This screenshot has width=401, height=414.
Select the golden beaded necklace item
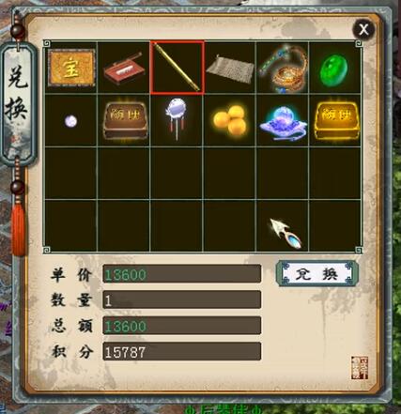(283, 69)
